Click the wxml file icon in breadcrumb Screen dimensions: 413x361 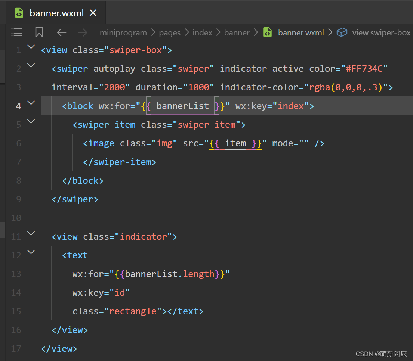pyautogui.click(x=268, y=32)
